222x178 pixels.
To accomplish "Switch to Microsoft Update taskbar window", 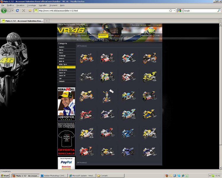I will point(82,176).
